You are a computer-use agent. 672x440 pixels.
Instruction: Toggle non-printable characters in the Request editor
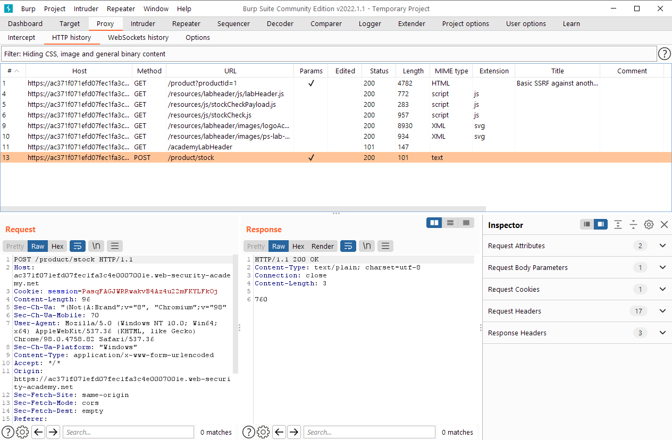click(96, 246)
